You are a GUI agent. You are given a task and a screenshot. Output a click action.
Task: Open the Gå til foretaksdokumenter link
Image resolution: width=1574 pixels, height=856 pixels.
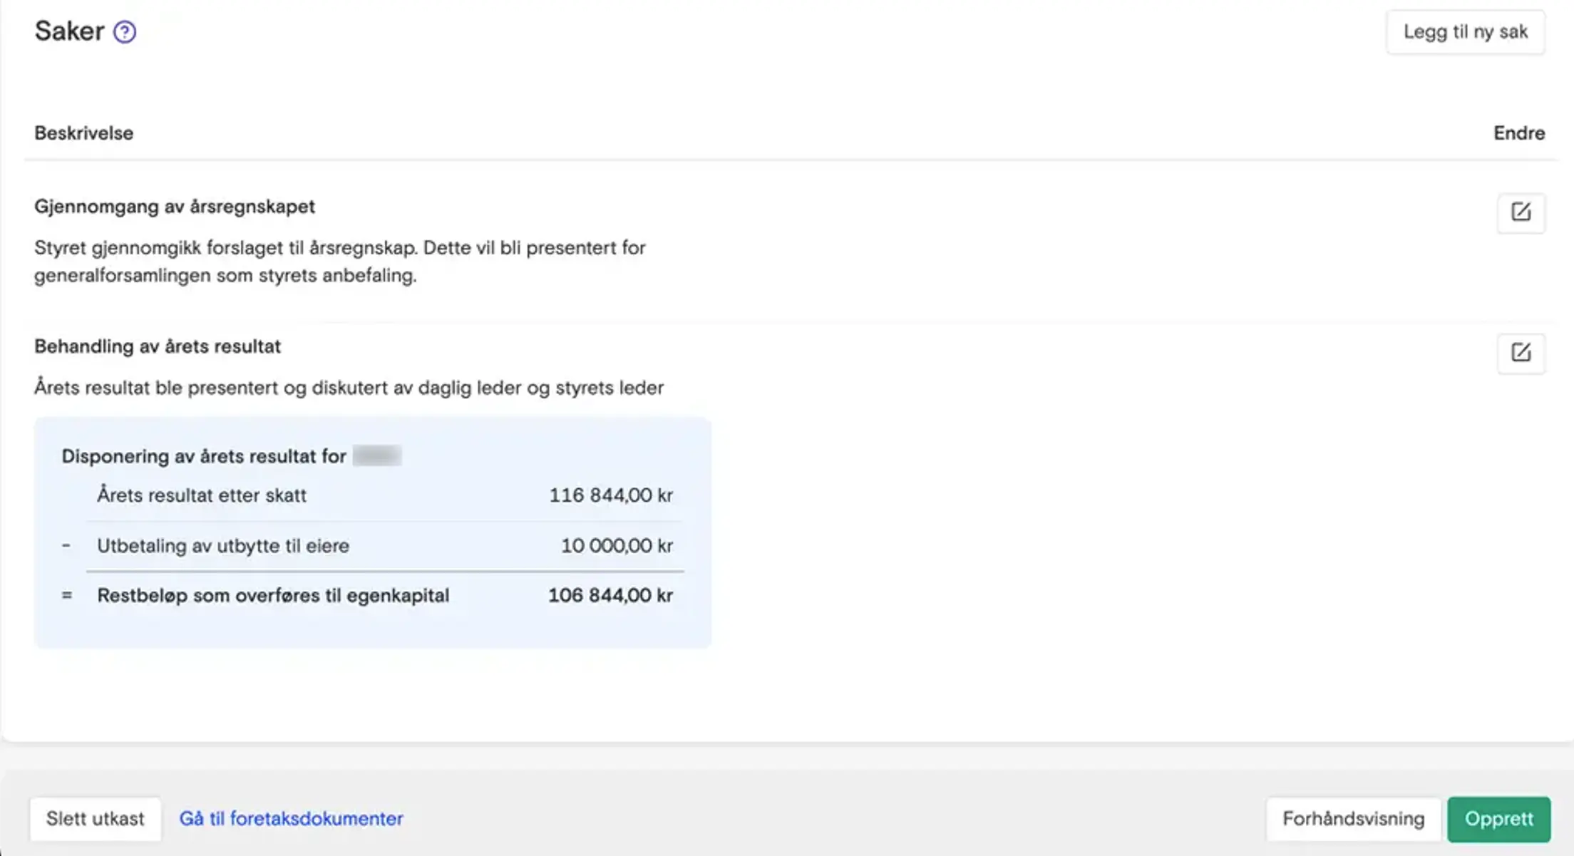291,819
